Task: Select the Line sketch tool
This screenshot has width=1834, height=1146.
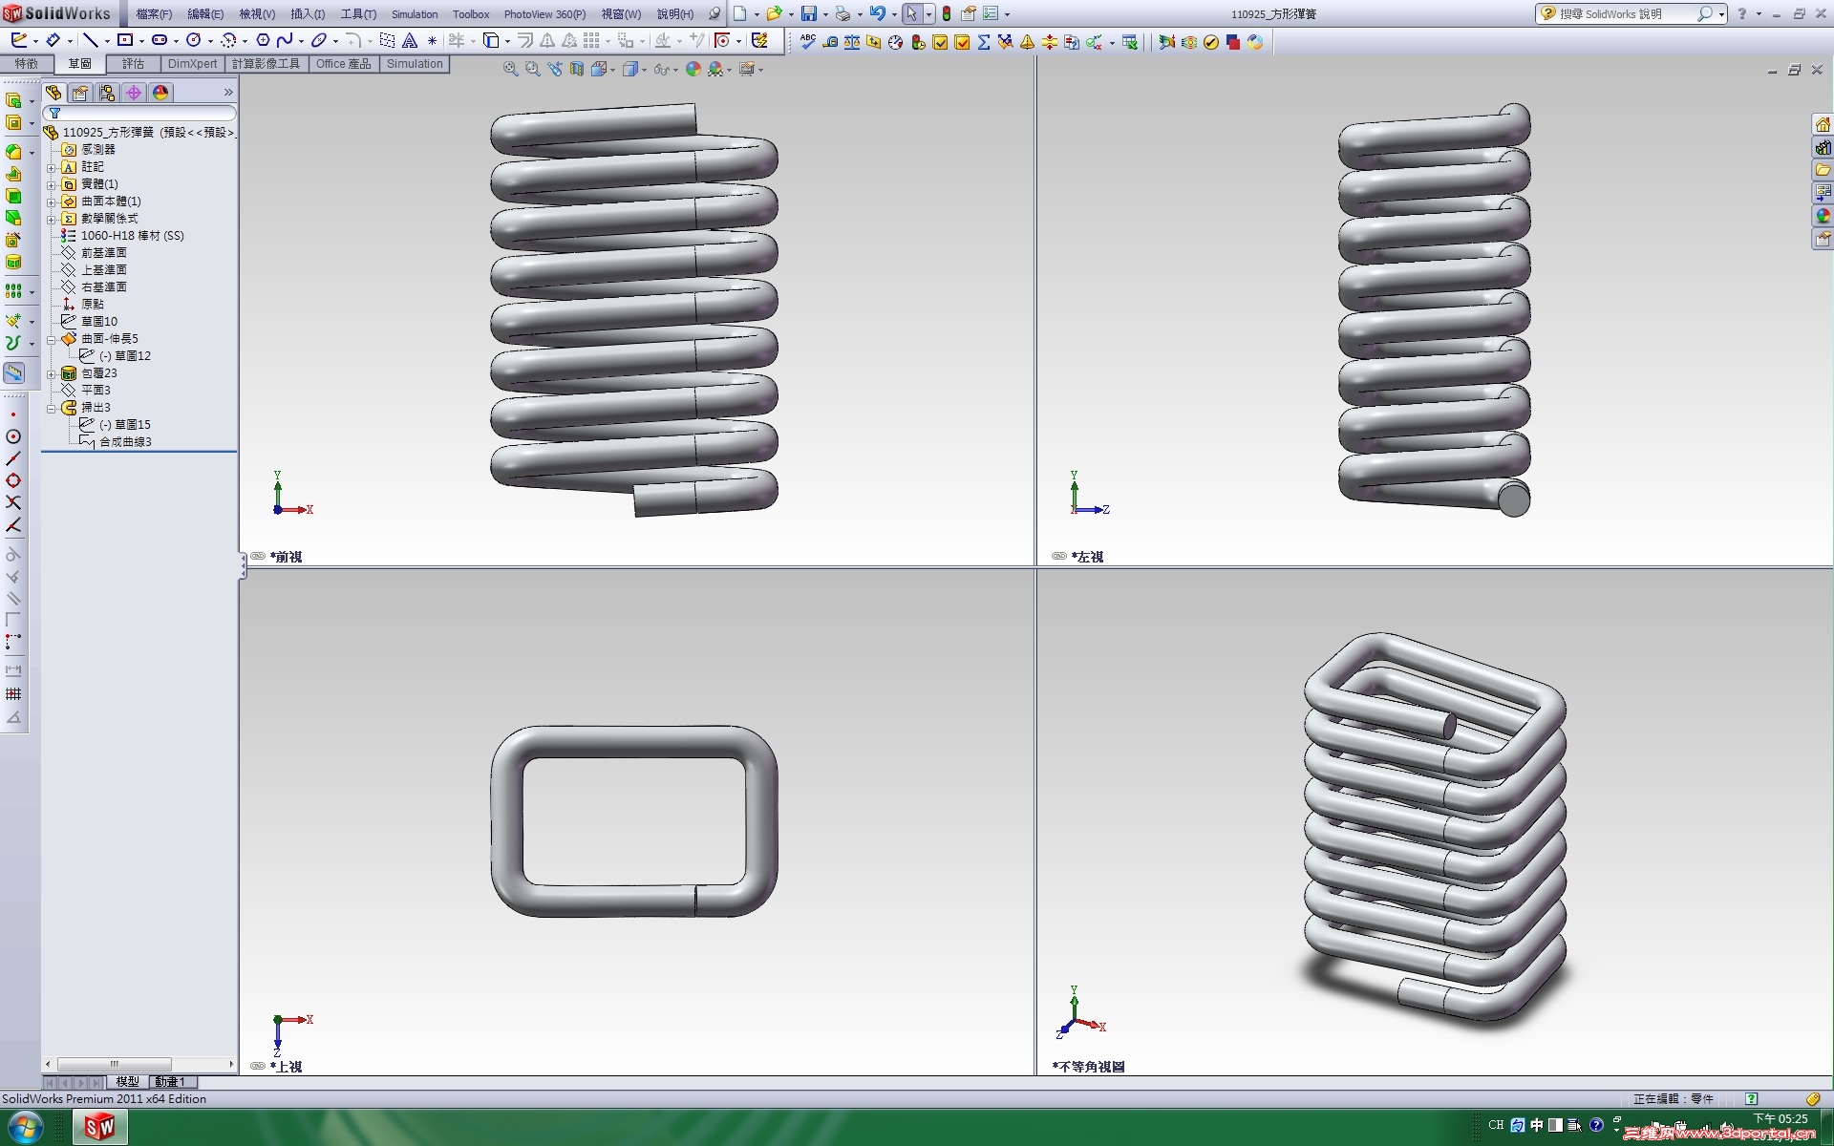Action: point(90,40)
